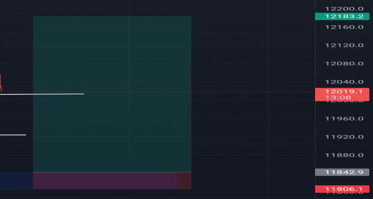Screen dimensions: 373x199
Task: Click the gray 11842.9 entry price label
Action: click(342, 172)
